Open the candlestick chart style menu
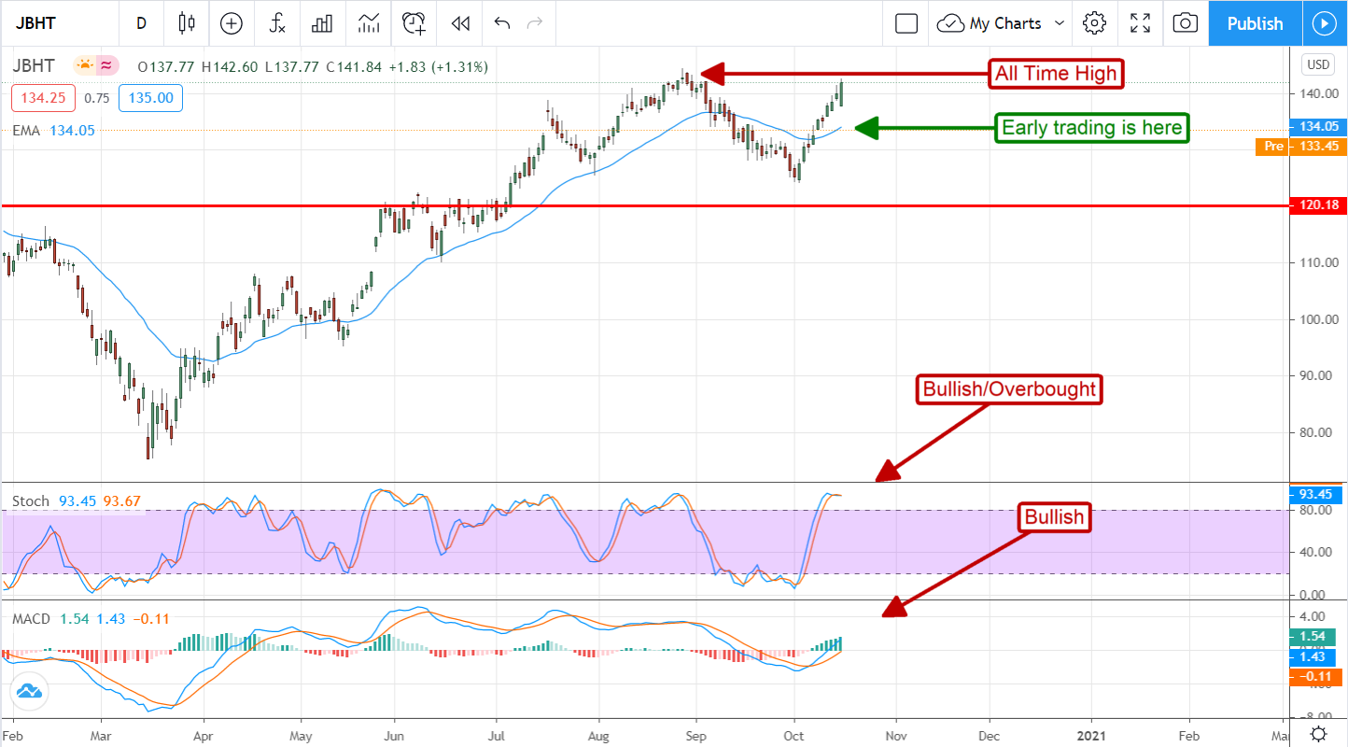The height and width of the screenshot is (747, 1348). pyautogui.click(x=187, y=23)
